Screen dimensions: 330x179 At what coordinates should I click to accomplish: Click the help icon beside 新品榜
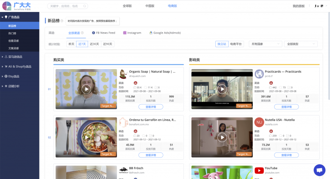tap(62, 21)
